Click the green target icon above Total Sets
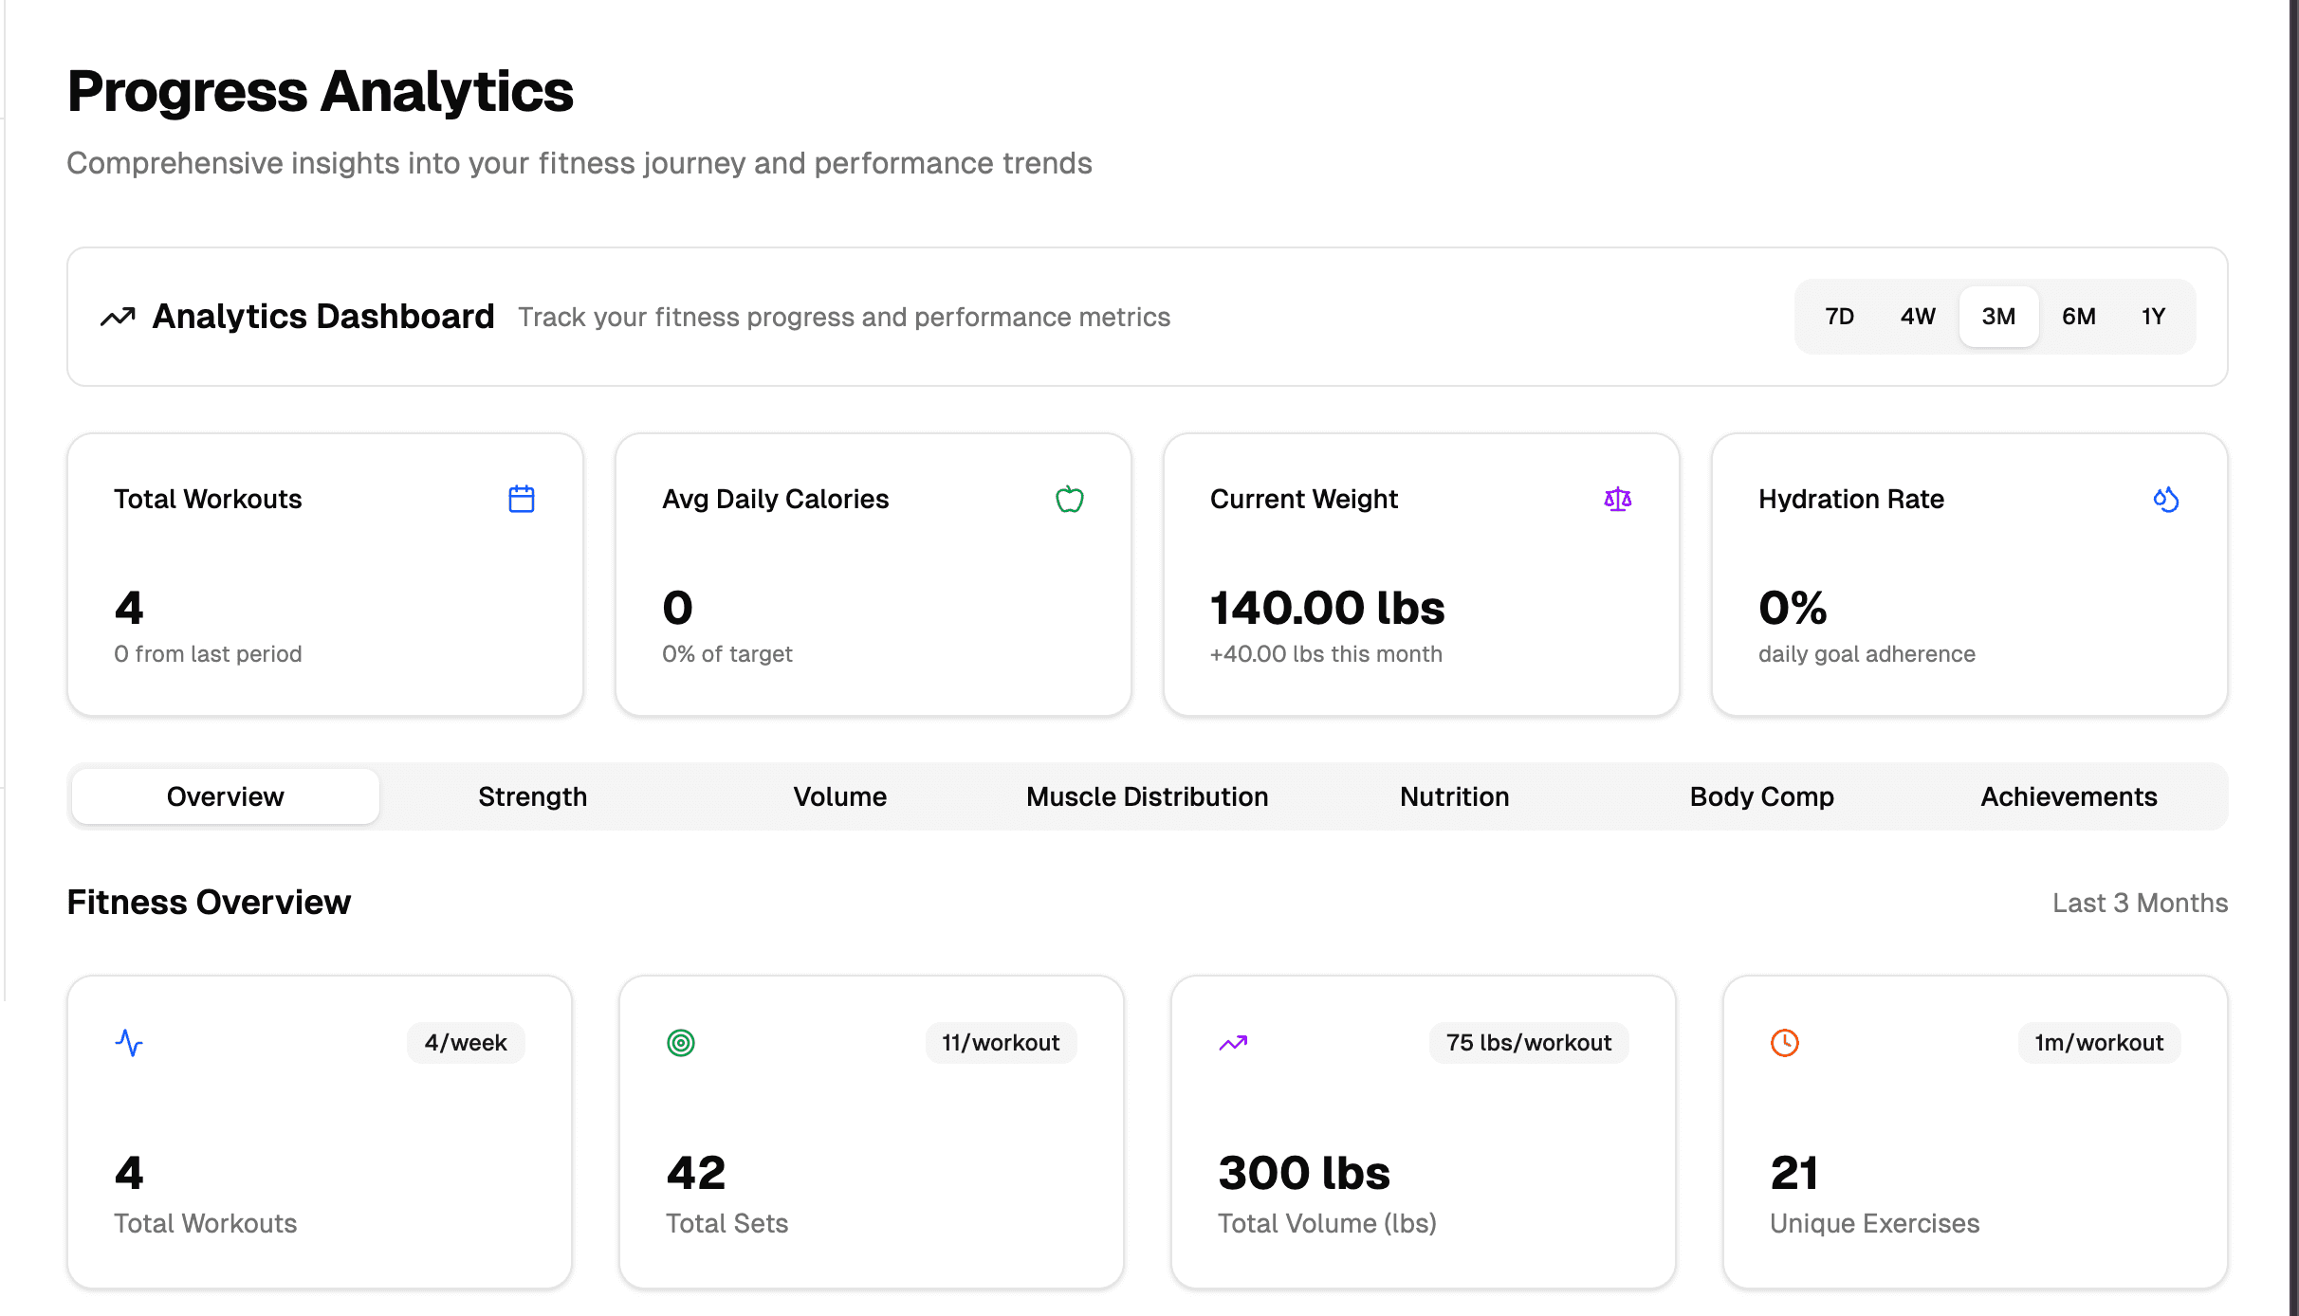The width and height of the screenshot is (2299, 1316). pos(681,1043)
